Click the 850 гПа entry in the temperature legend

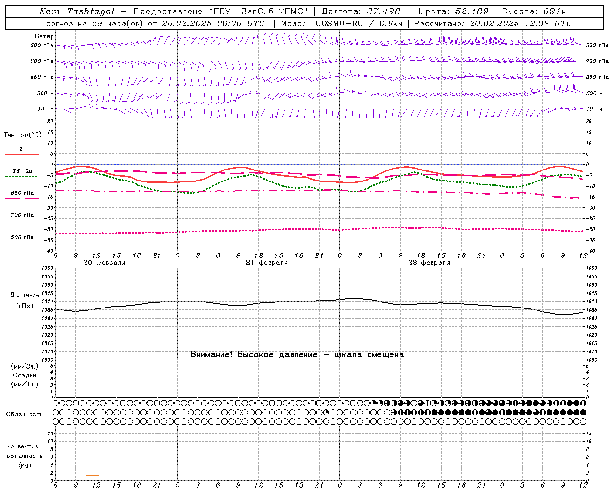22,193
